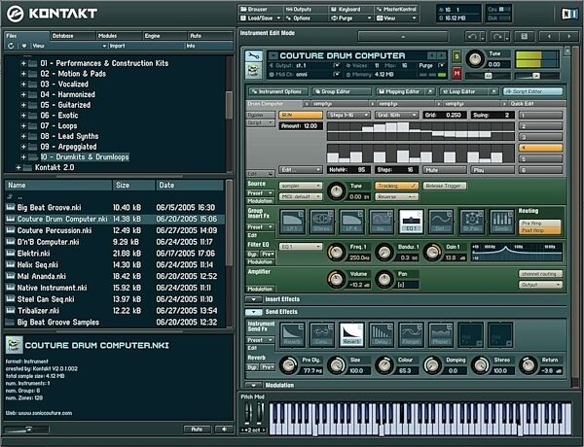Select Post Amp routing
This screenshot has height=447, width=584.
tap(539, 230)
